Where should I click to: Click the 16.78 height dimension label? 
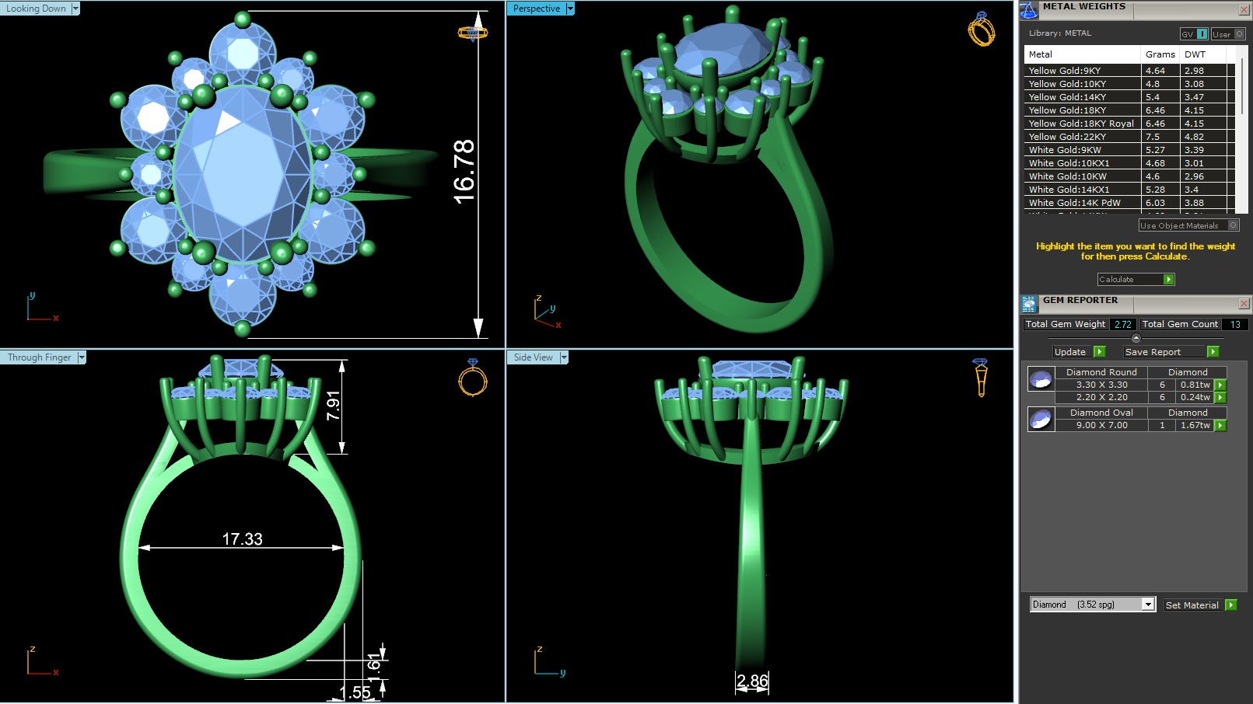pos(464,172)
